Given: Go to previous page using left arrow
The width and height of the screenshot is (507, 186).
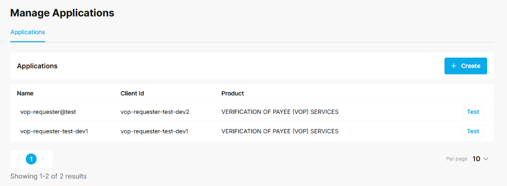Looking at the screenshot, I should tap(19, 159).
